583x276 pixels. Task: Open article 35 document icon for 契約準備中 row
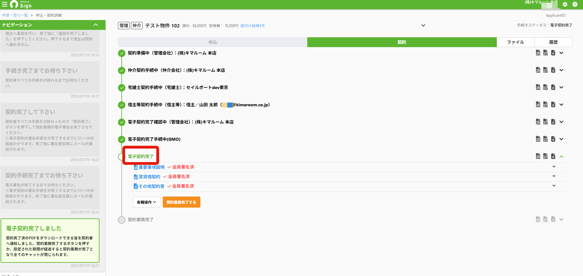tap(538, 53)
